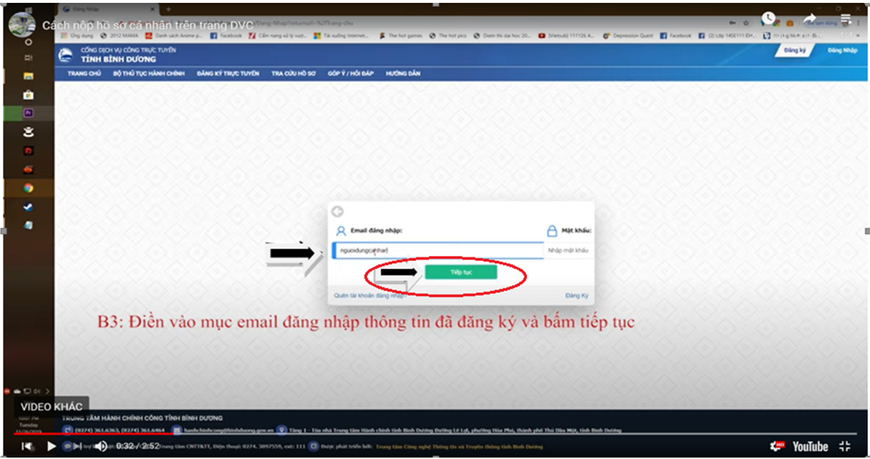Go to the HƯỚNG DẪN menu item

pyautogui.click(x=403, y=74)
